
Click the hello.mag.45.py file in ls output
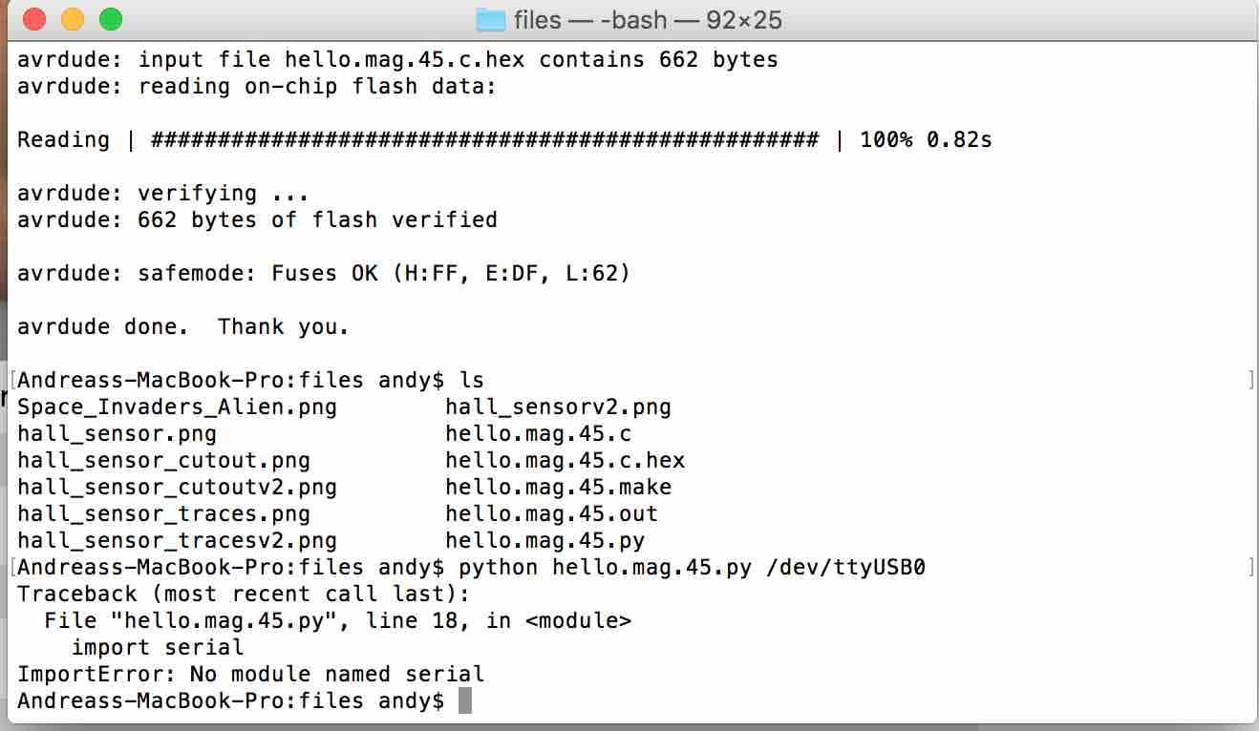pyautogui.click(x=544, y=541)
